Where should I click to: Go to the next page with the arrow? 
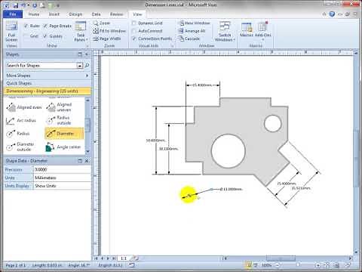108,258
